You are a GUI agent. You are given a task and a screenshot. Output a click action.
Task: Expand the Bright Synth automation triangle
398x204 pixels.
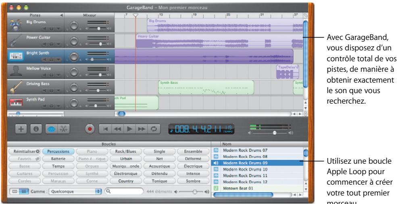pyautogui.click(x=58, y=60)
